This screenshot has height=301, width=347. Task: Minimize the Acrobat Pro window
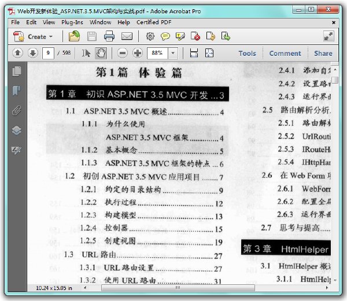pos(299,10)
